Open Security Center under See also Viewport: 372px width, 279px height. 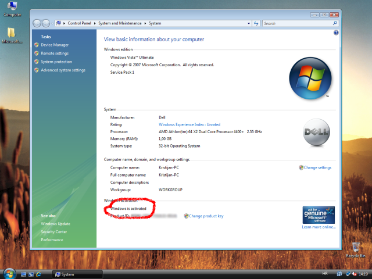53,232
